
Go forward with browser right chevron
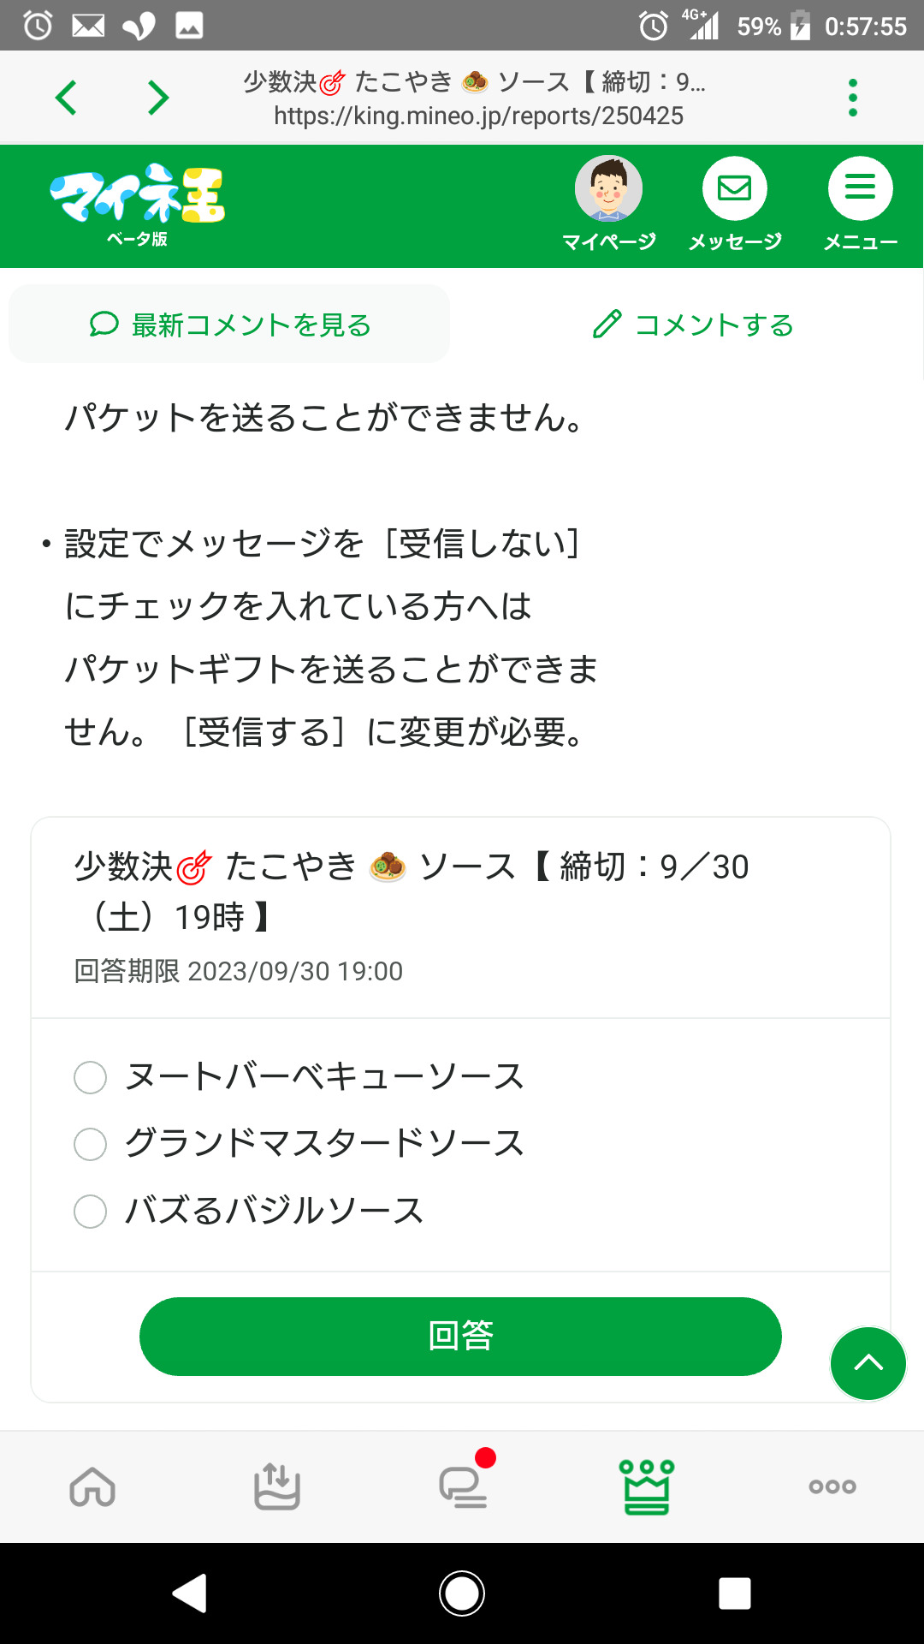pos(157,98)
